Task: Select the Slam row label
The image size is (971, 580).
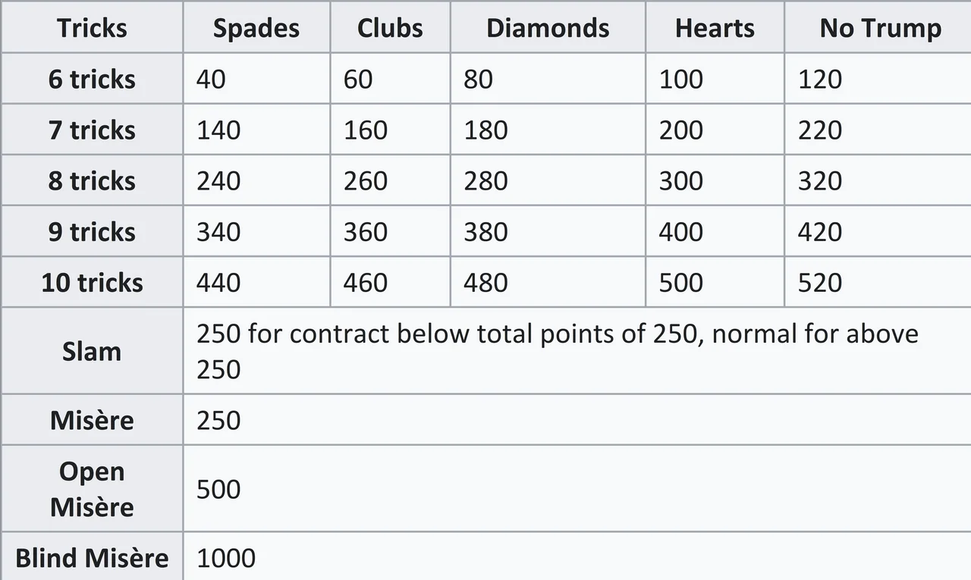Action: coord(92,351)
